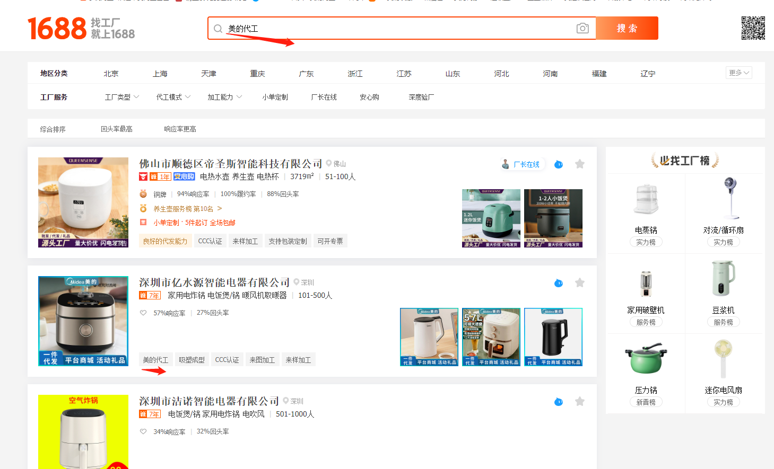The height and width of the screenshot is (469, 774).
Task: Click the 安心购 badge
Action: 184,176
